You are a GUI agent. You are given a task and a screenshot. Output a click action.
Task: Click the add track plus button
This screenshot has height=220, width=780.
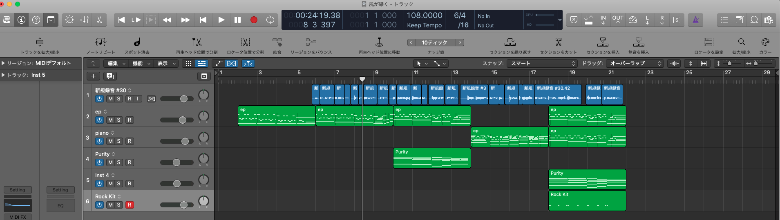click(x=93, y=76)
